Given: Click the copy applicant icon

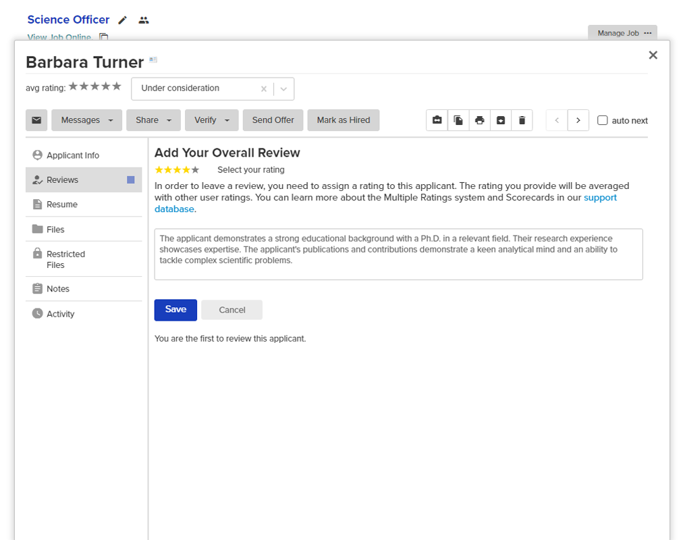Looking at the screenshot, I should (458, 120).
